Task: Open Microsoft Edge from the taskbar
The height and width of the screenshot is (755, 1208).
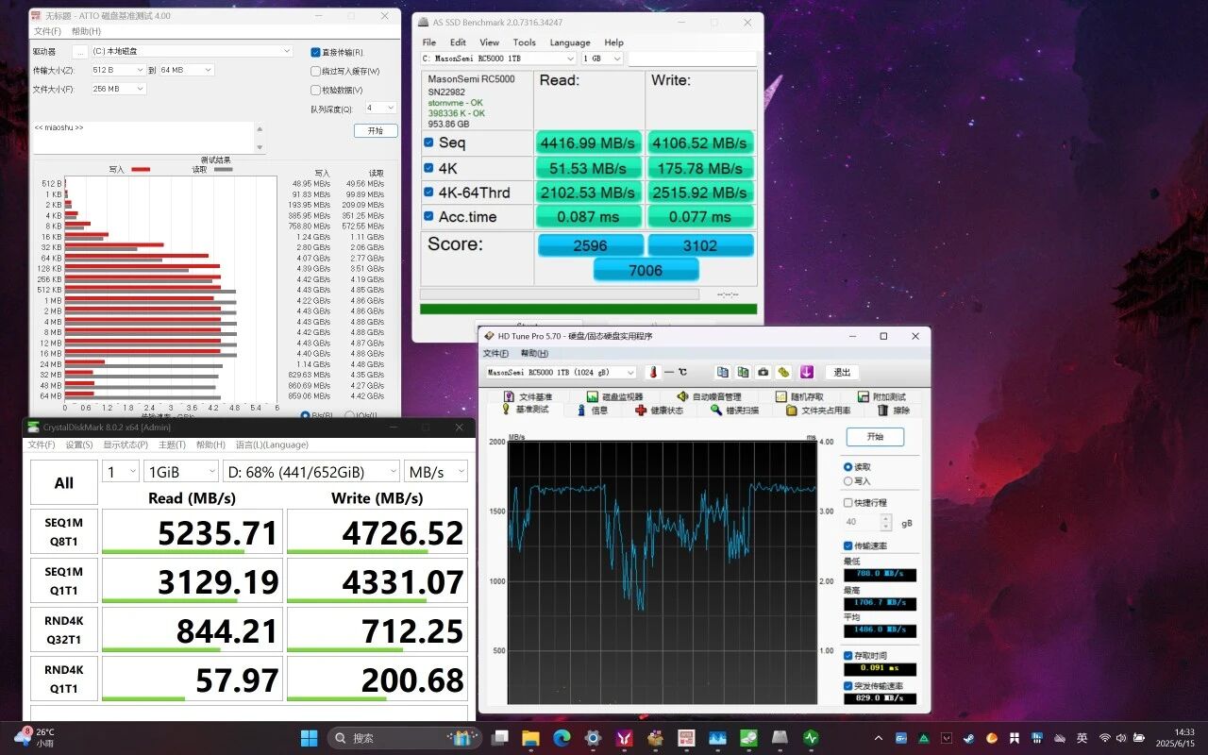Action: coord(562,737)
